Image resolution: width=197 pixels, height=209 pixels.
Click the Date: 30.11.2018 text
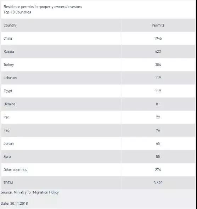[14, 204]
